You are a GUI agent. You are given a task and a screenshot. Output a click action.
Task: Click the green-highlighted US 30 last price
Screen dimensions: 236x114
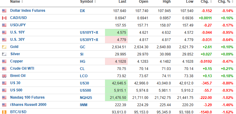pos(116,83)
